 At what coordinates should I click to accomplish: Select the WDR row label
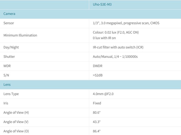point(7,66)
